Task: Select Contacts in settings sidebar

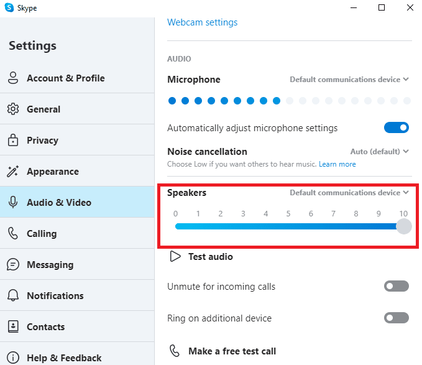Action: point(77,326)
